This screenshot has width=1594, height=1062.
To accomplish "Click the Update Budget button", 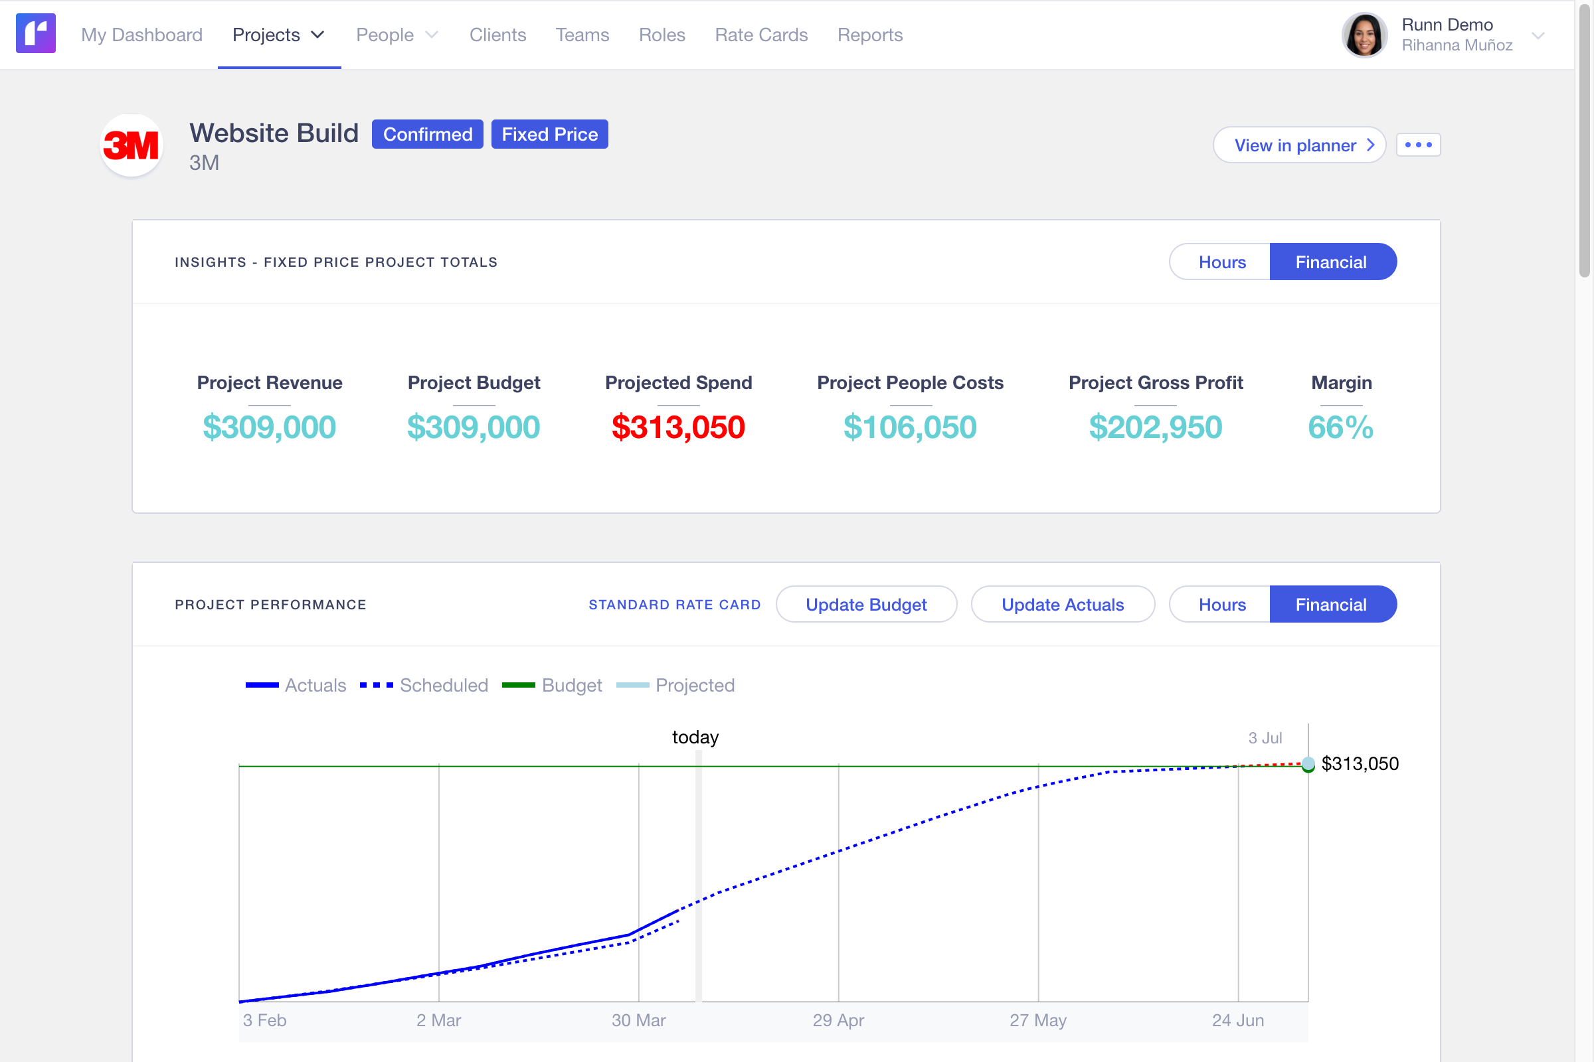I will [x=865, y=605].
